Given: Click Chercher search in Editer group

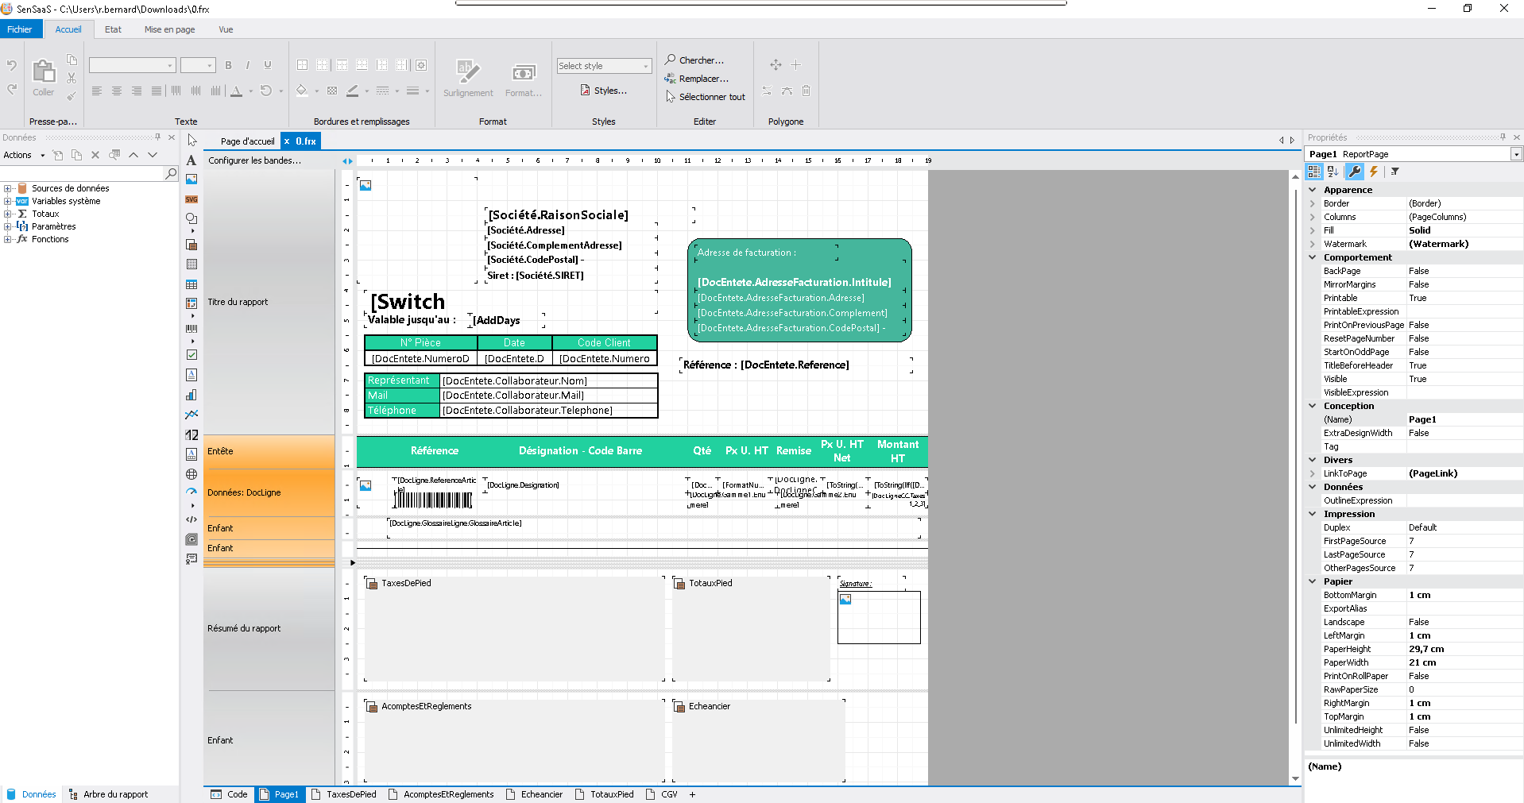Looking at the screenshot, I should (694, 60).
